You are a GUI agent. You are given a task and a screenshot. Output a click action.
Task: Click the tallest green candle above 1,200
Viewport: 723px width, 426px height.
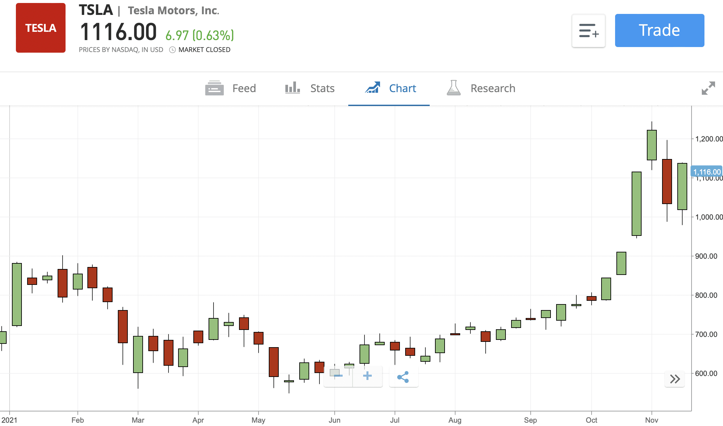[652, 145]
